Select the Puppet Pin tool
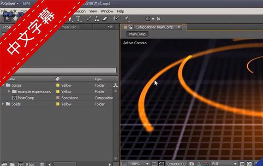Image resolution: width=263 pixels, height=166 pixels. coord(126,18)
